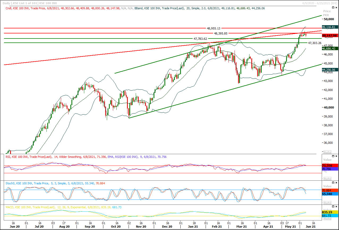Click the cyan MACD signal tag 681.73

click(x=330, y=216)
